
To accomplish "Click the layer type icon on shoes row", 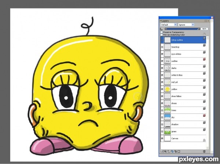I will pyautogui.click(x=205, y=101).
